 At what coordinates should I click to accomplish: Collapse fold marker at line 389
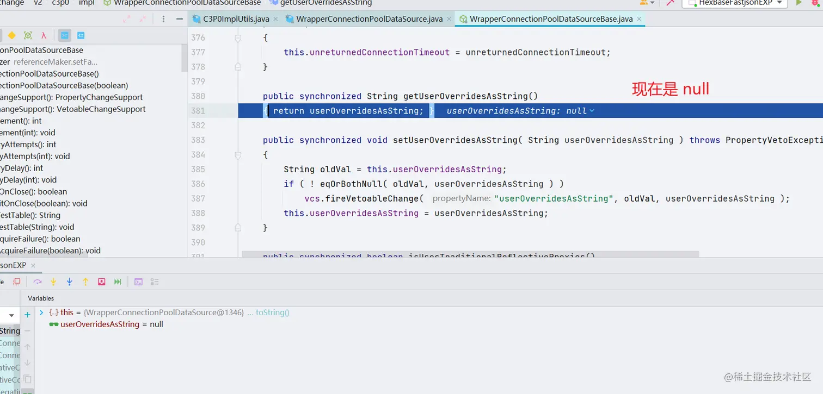point(237,228)
